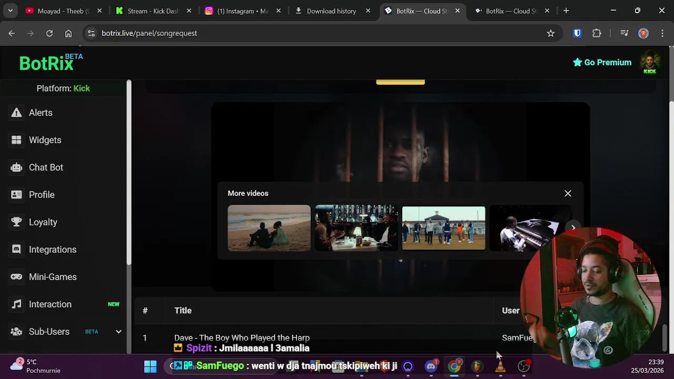Play the bar scene video thumbnail
Screen dimensions: 674x379
tap(356, 228)
